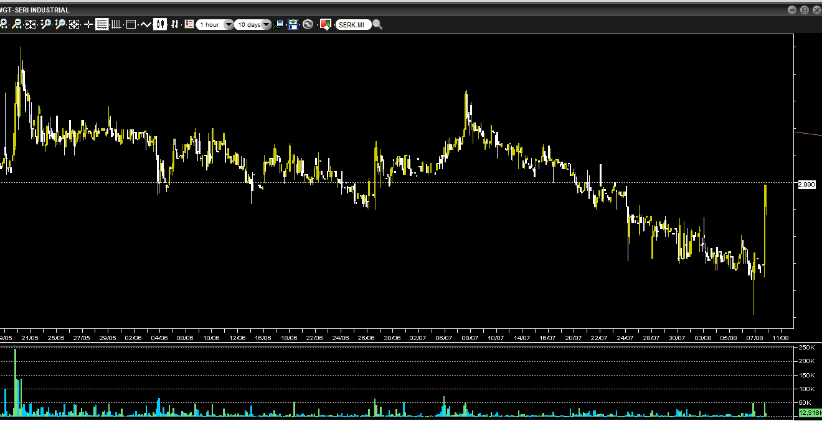Click the symbol search magnifier button
The image size is (822, 421).
pyautogui.click(x=377, y=25)
